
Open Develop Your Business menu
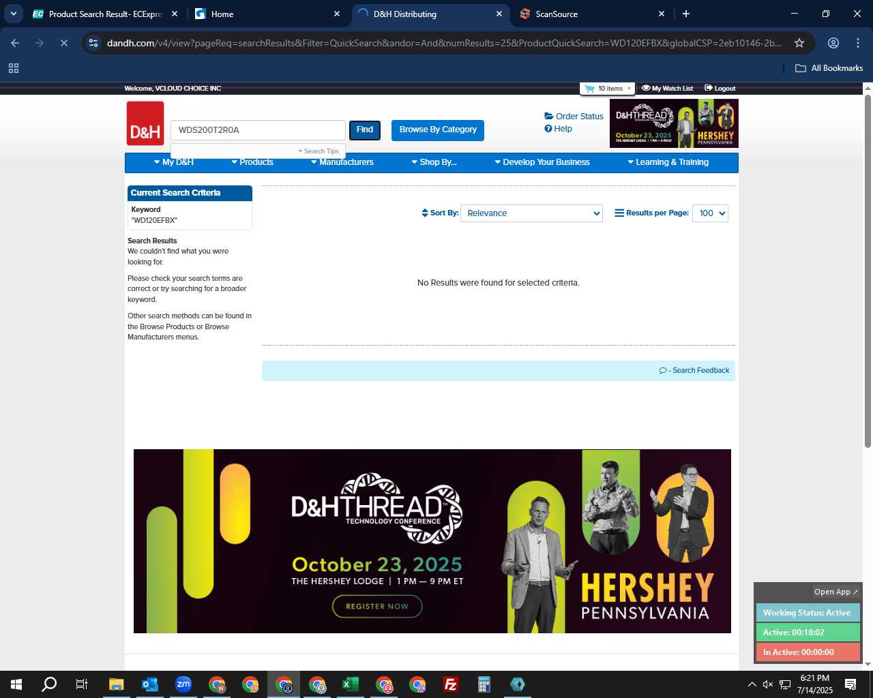542,162
